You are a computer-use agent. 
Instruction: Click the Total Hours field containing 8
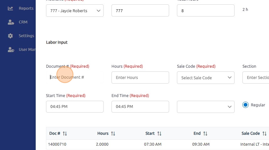pyautogui.click(x=206, y=11)
